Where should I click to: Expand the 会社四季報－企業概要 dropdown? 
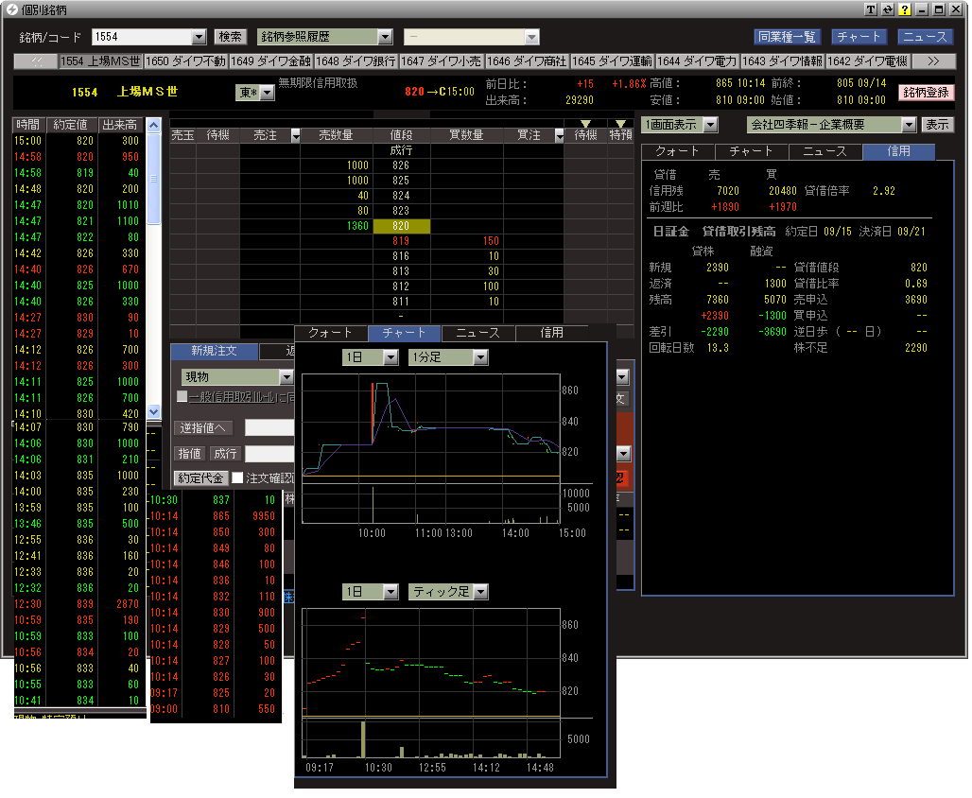(908, 125)
